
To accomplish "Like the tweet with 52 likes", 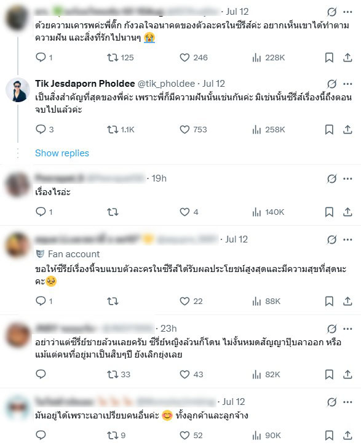I will point(191,436).
